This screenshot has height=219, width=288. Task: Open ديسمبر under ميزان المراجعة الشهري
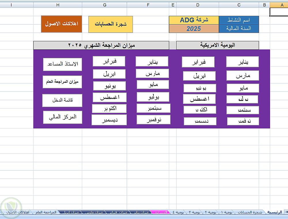(x=109, y=120)
